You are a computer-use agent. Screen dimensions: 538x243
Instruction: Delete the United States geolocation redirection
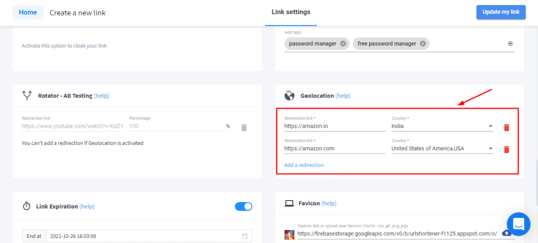(506, 149)
